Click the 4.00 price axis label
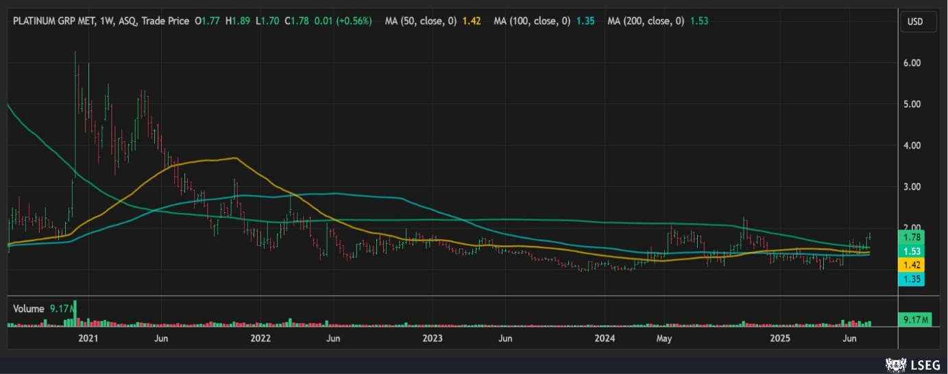This screenshot has height=374, width=948. [913, 145]
